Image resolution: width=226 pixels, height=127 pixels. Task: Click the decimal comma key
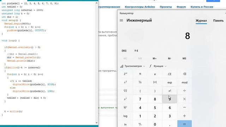170,124
